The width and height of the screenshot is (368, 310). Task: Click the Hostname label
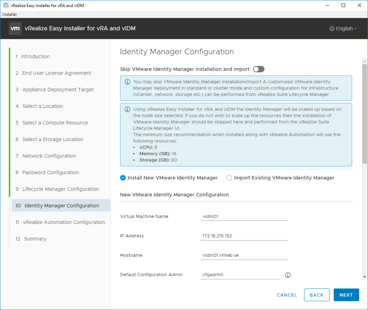131,255
